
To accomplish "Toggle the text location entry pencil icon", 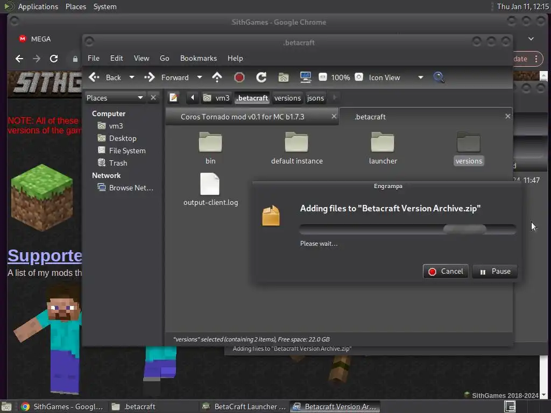I will tap(173, 98).
